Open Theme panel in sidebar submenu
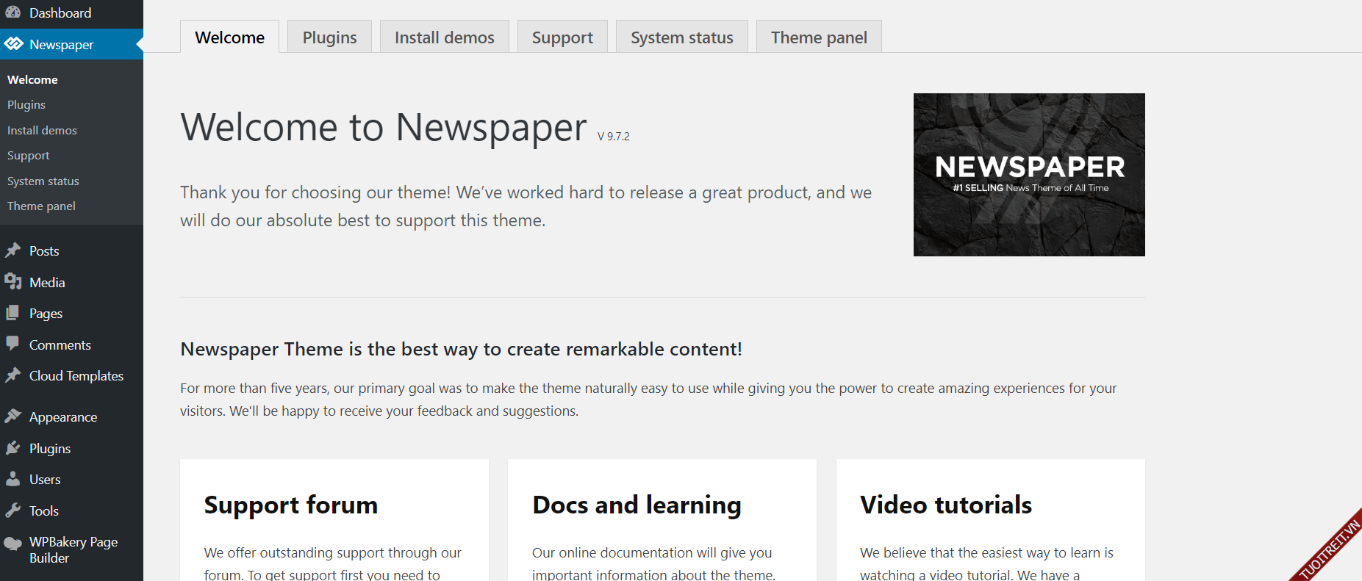 [x=41, y=206]
